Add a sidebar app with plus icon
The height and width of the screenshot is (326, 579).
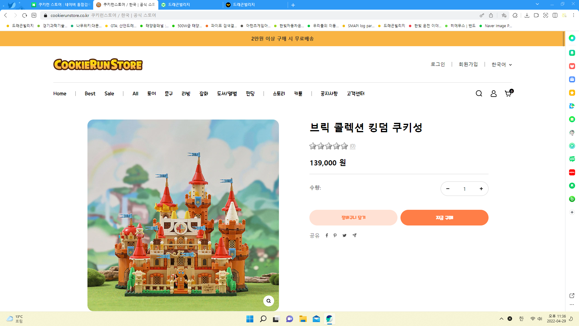[572, 212]
